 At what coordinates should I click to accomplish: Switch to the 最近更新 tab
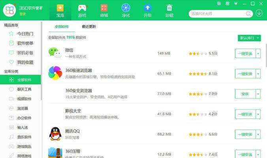[x=89, y=26]
